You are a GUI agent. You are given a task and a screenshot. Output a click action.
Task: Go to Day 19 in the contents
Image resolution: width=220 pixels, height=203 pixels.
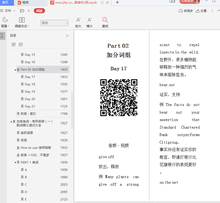(30, 92)
